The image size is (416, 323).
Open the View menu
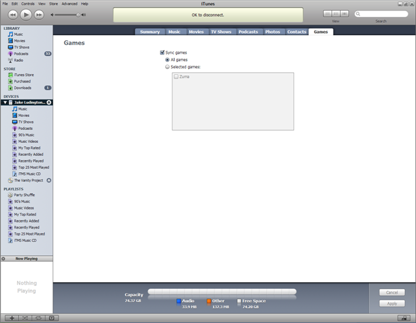pos(42,4)
